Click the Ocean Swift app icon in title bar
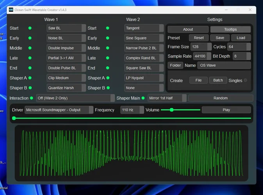 coord(11,10)
